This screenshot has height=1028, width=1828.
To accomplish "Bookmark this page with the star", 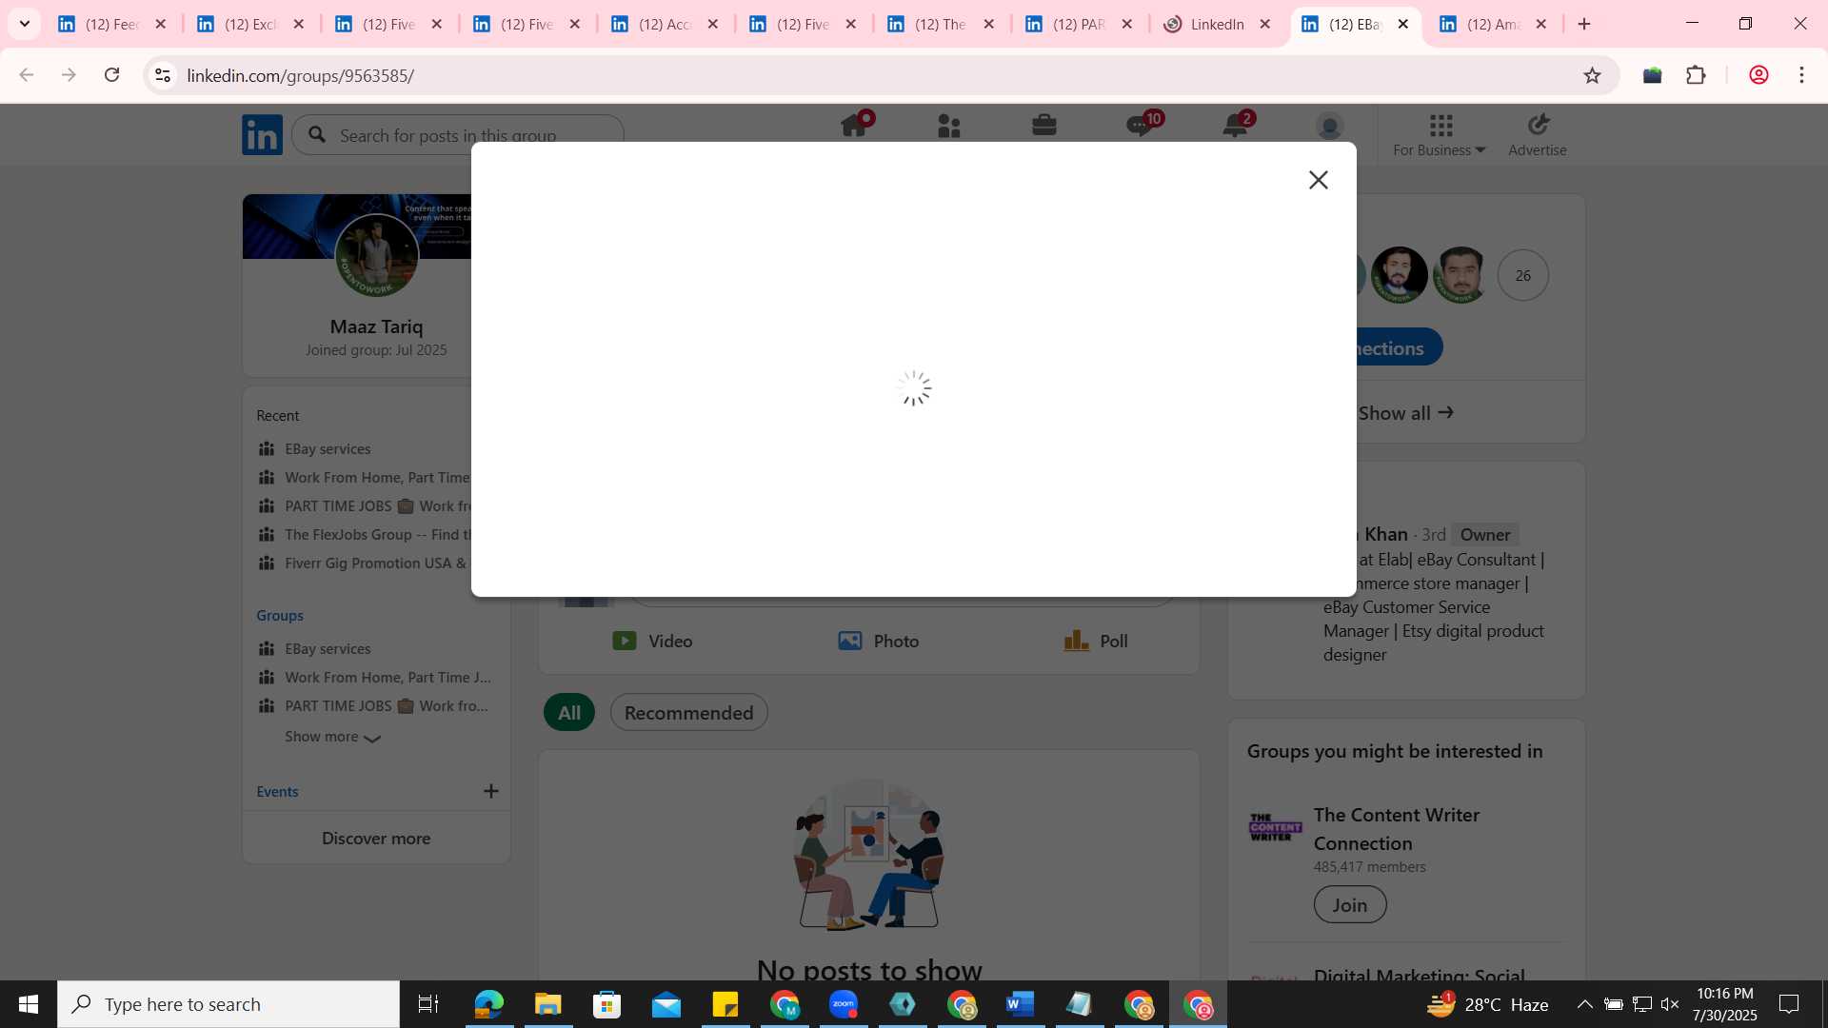I will [1592, 75].
